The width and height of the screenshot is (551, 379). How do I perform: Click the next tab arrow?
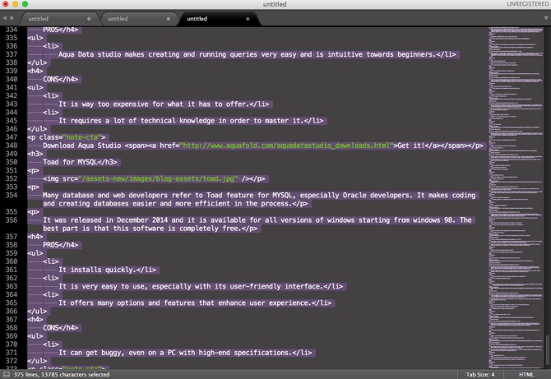click(x=12, y=18)
